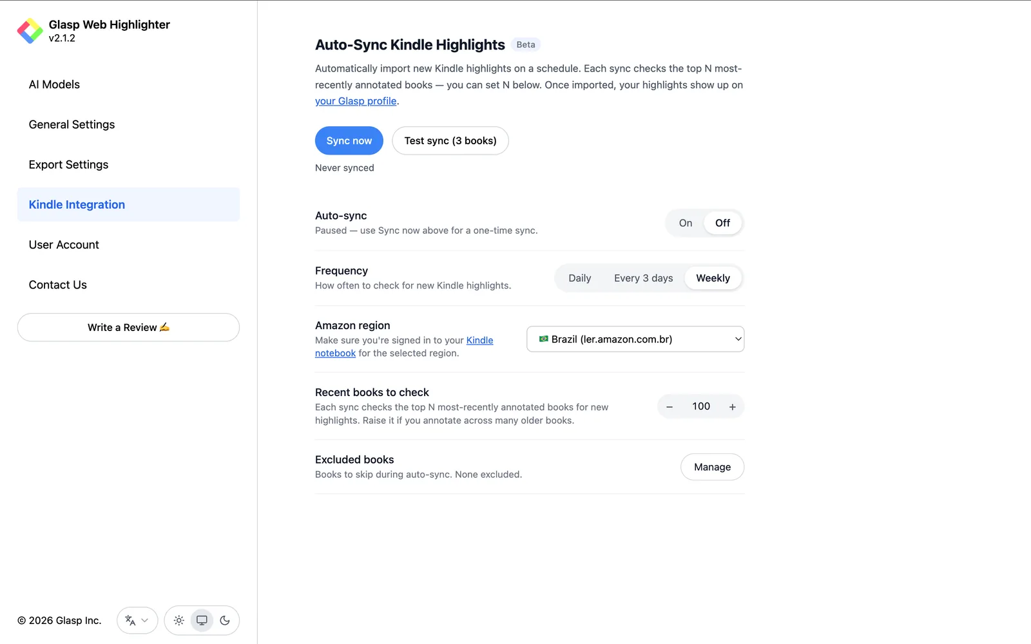Open the Amazon region dropdown

(x=635, y=339)
